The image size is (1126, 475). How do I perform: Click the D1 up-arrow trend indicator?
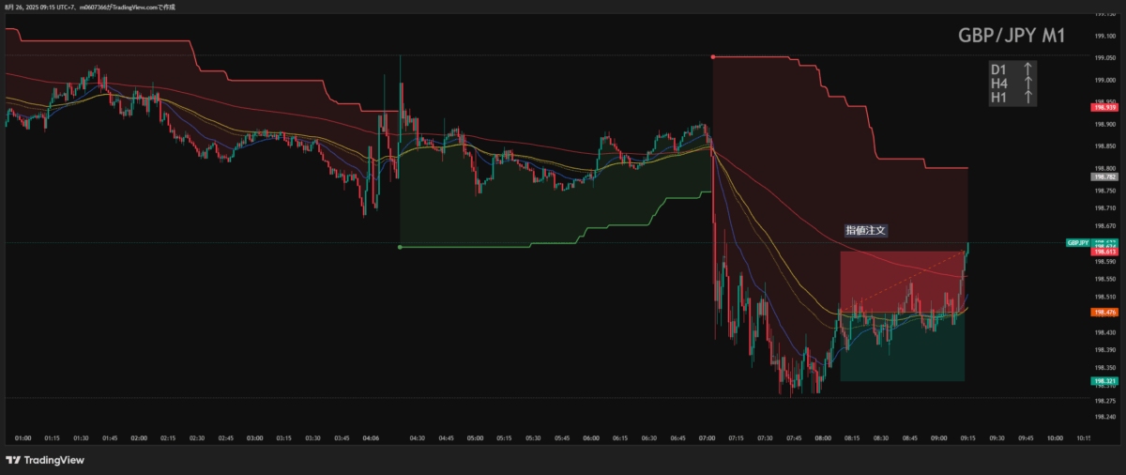pyautogui.click(x=1028, y=69)
